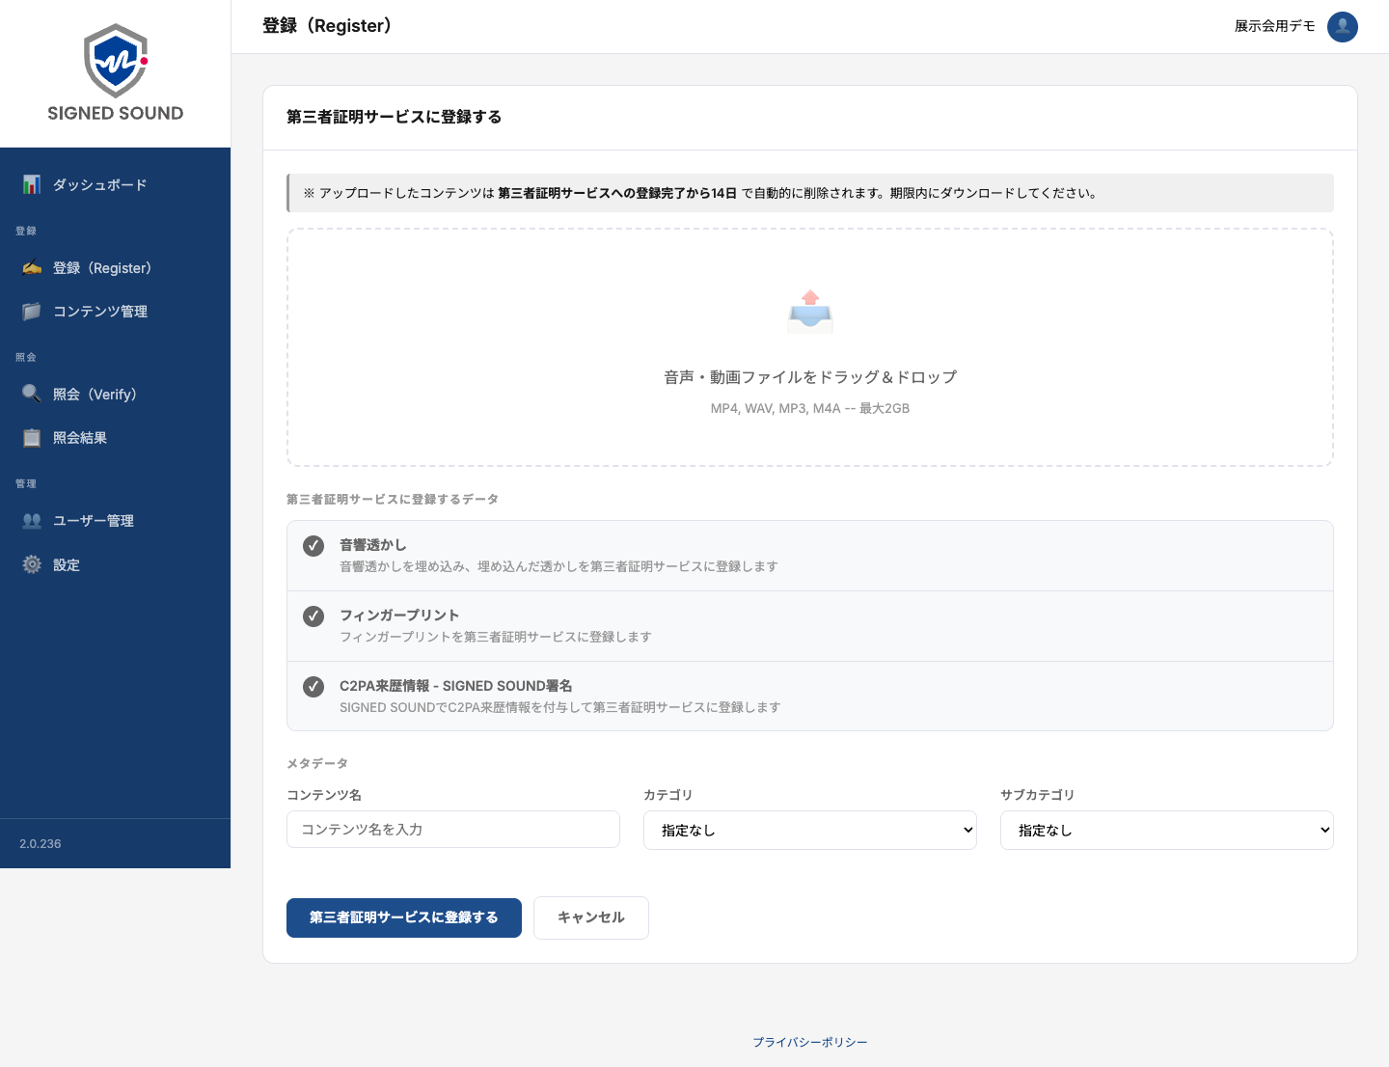1389x1067 pixels.
Task: Click the dashboard bar chart icon
Action: click(x=32, y=184)
